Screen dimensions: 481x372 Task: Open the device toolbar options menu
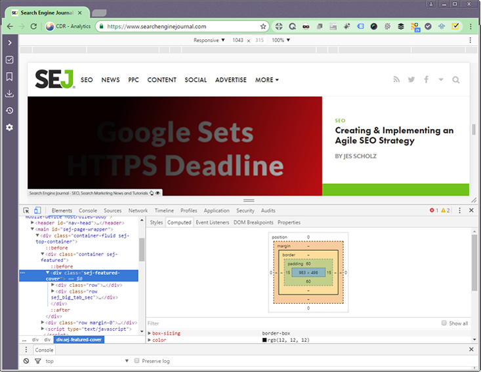(471, 40)
